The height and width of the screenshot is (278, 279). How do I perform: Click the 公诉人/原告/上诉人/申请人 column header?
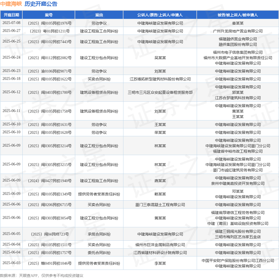point(160,15)
